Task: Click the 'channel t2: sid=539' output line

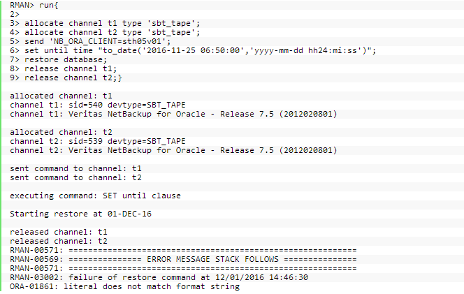Action: pyautogui.click(x=98, y=141)
